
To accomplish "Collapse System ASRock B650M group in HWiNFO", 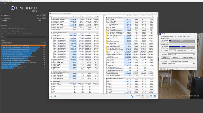I will click(50, 18).
